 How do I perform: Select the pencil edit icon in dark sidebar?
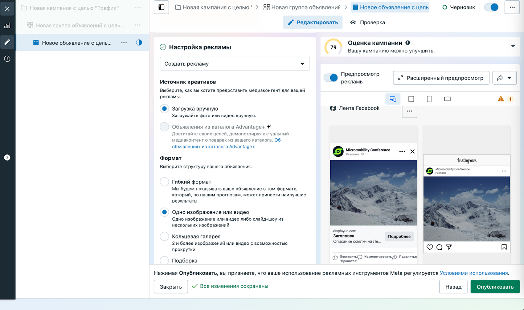[7, 42]
